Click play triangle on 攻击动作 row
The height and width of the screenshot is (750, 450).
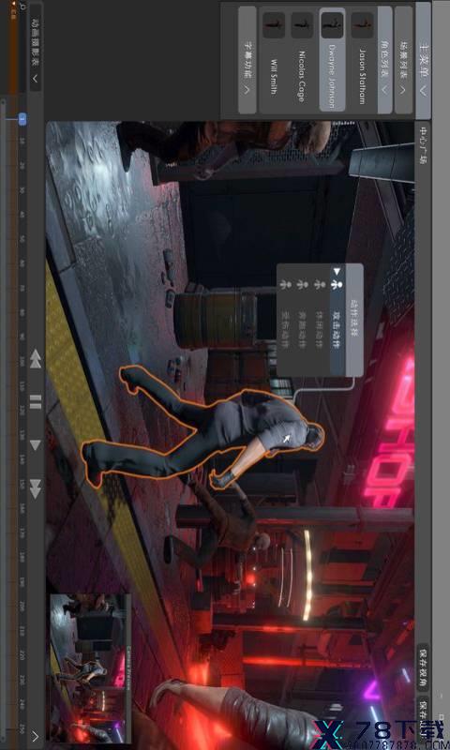[337, 271]
